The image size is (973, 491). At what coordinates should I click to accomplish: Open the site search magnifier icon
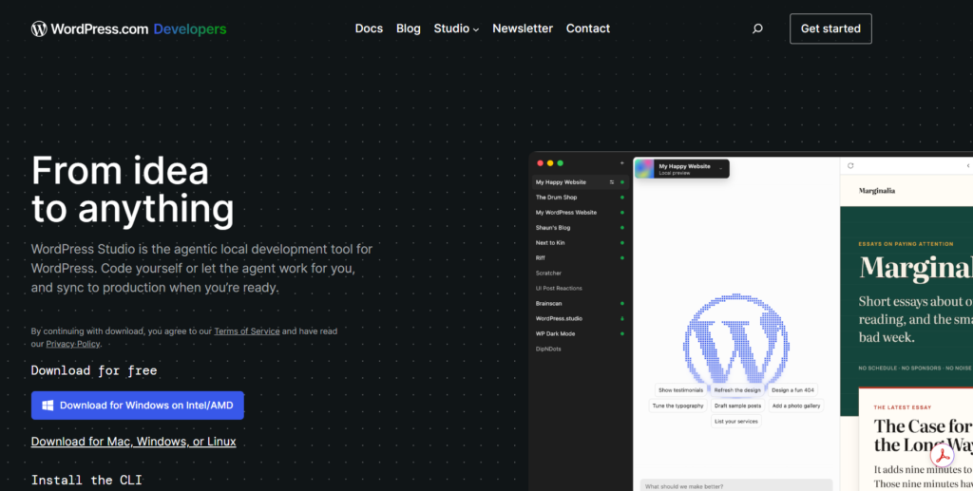[757, 28]
